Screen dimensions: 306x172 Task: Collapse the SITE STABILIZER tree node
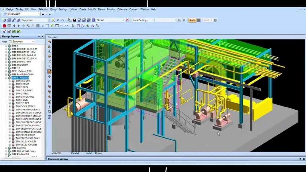[6, 77]
